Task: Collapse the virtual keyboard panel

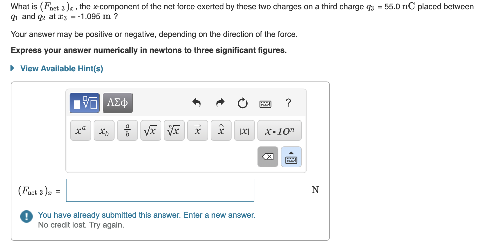Action: pos(291,157)
